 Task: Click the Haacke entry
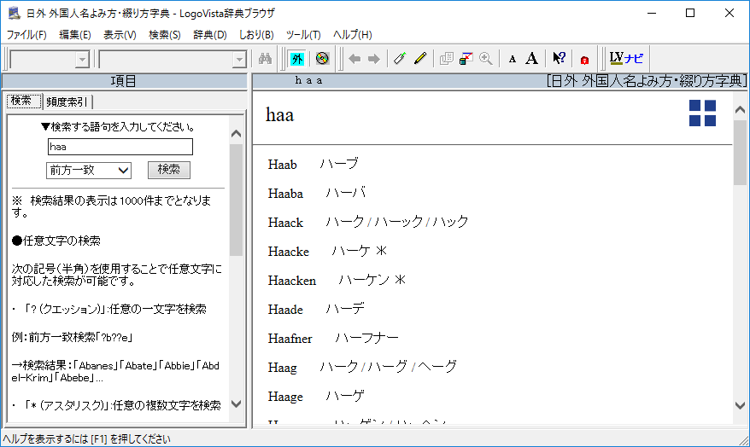coord(289,252)
